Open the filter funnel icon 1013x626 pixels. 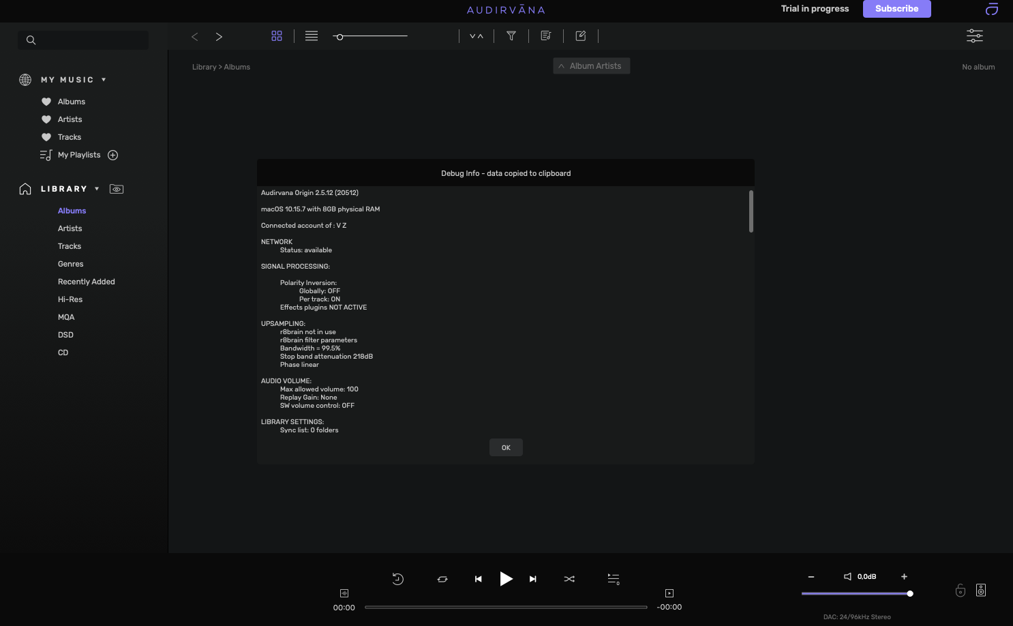(511, 36)
